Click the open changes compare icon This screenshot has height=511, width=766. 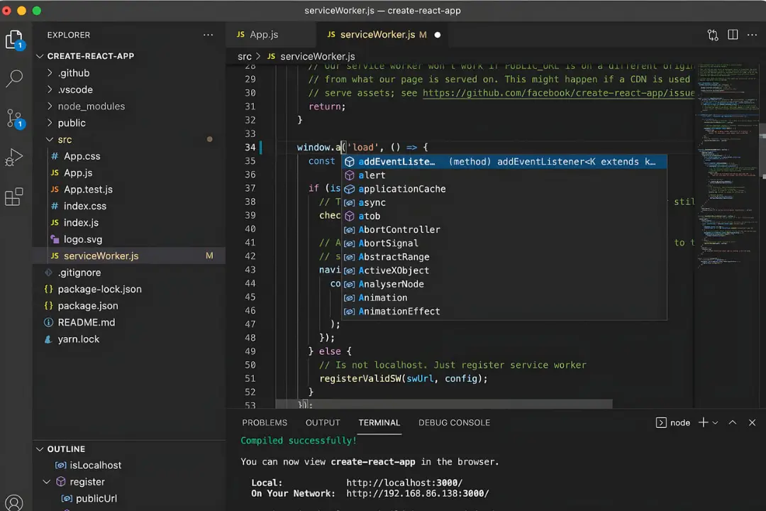(713, 35)
